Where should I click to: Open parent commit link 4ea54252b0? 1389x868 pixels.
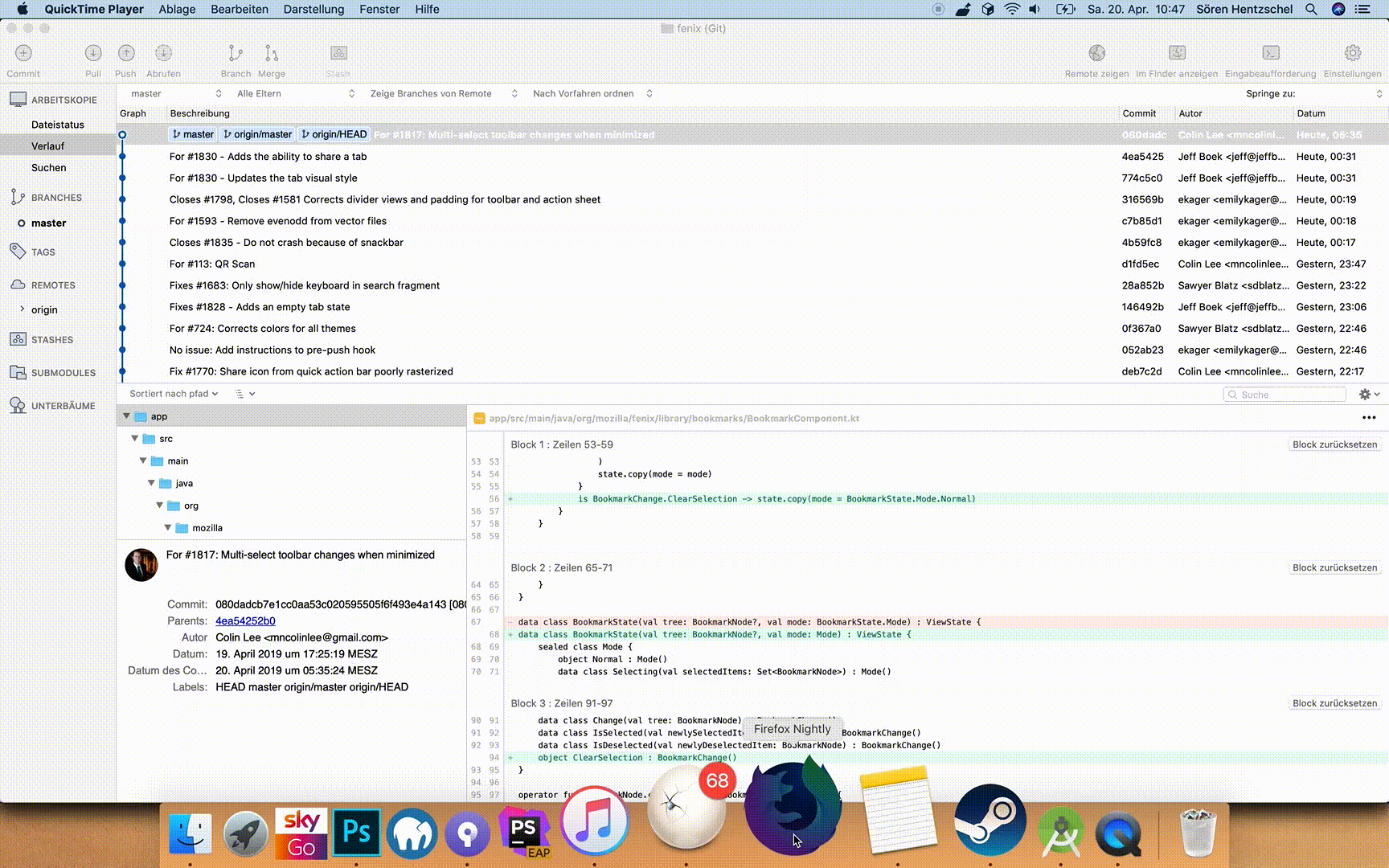[245, 621]
